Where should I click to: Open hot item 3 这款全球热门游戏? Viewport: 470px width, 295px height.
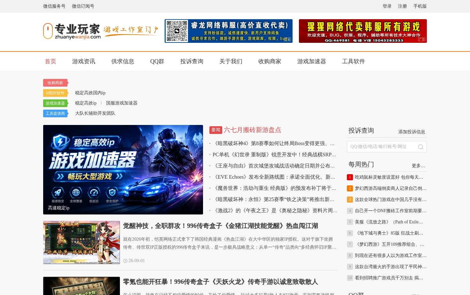coord(391,199)
